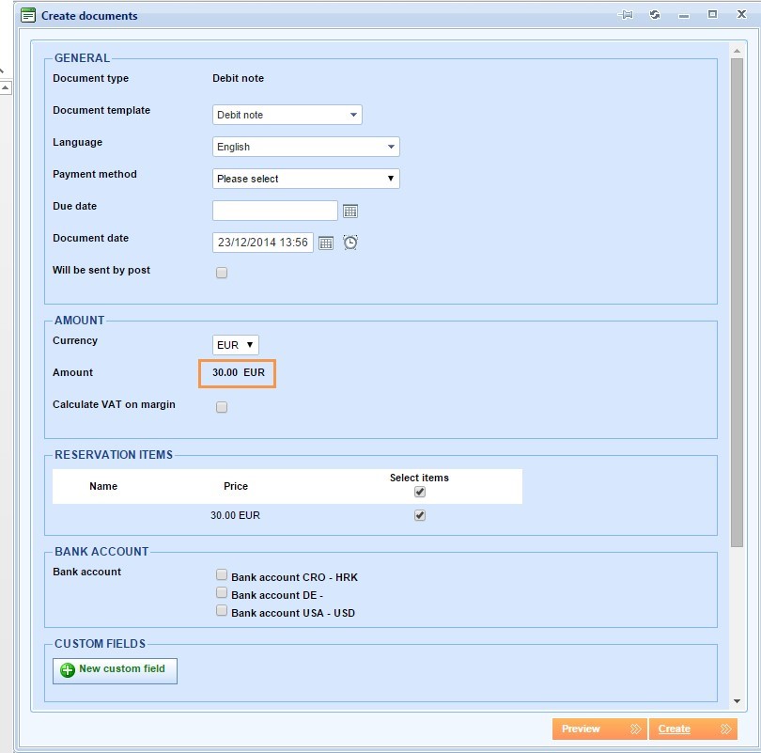The image size is (761, 753).
Task: Enable Calculate VAT on margin
Action: click(x=222, y=407)
